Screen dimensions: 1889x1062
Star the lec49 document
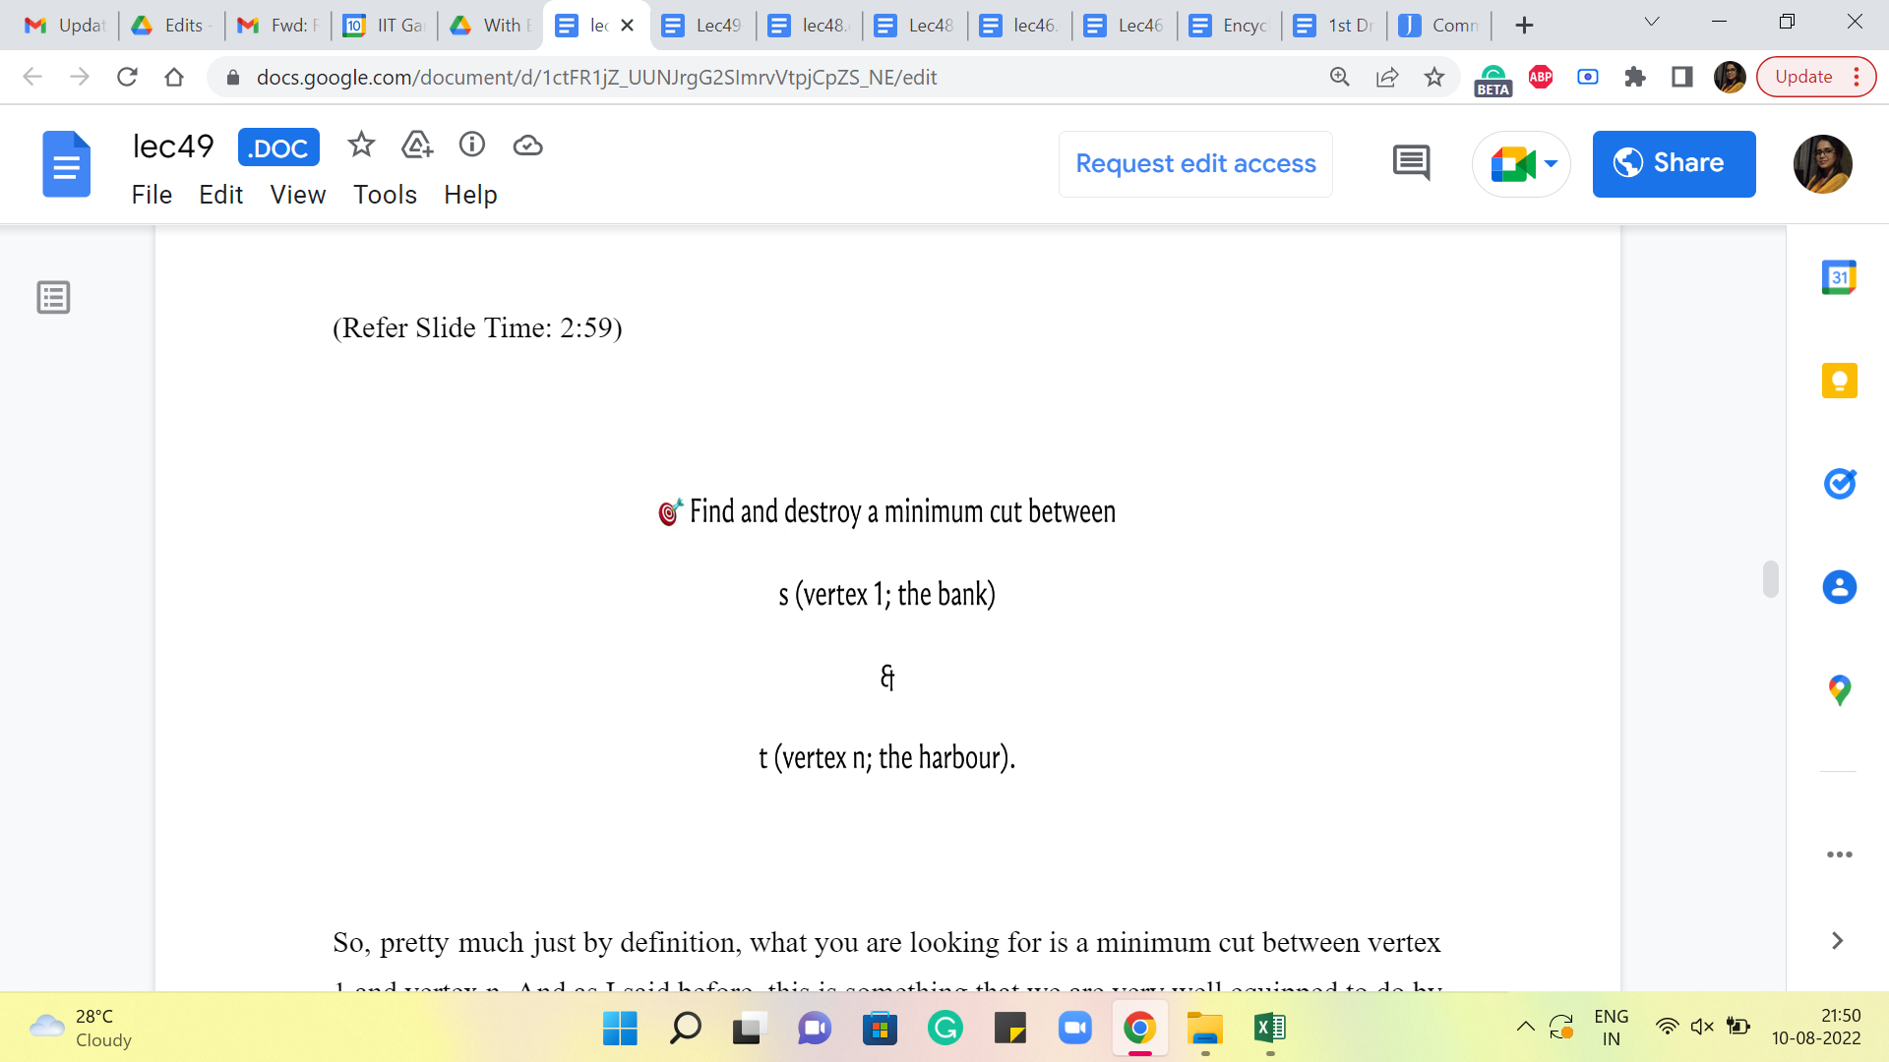361,146
